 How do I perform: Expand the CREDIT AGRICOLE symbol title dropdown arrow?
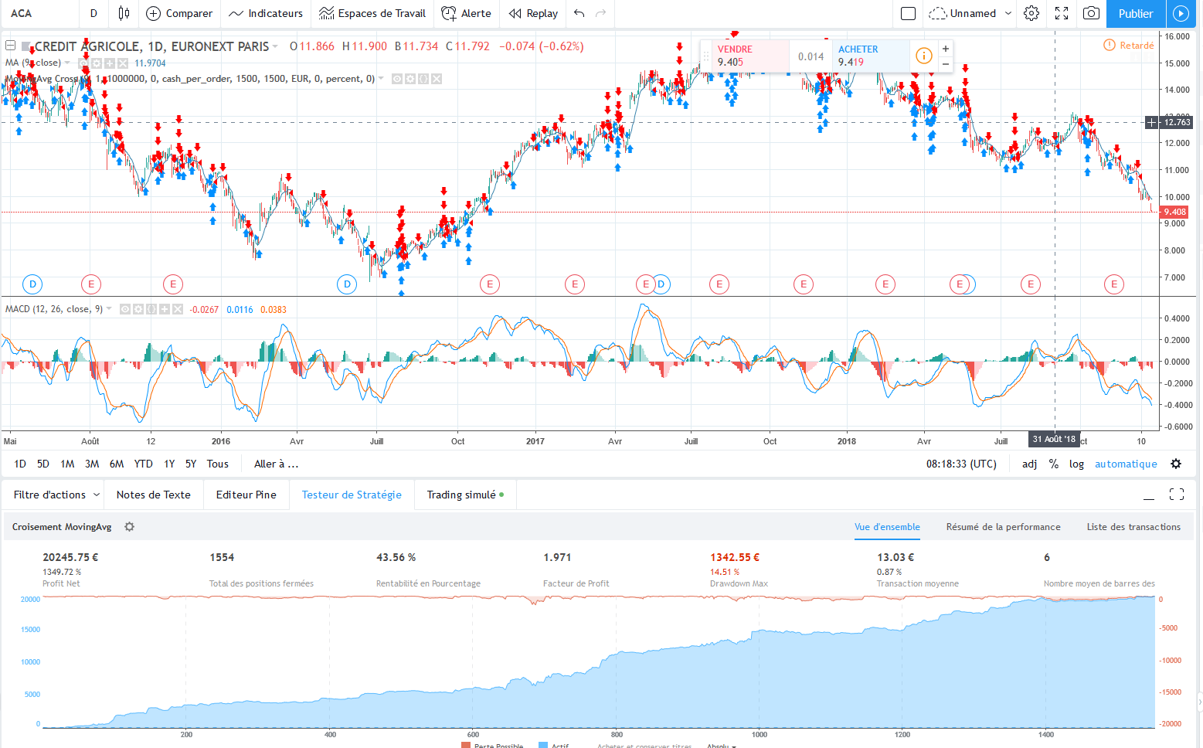tap(276, 46)
